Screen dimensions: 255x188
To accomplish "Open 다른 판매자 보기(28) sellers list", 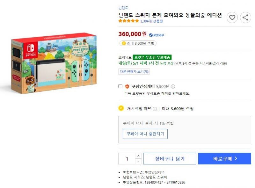I will (x=134, y=72).
